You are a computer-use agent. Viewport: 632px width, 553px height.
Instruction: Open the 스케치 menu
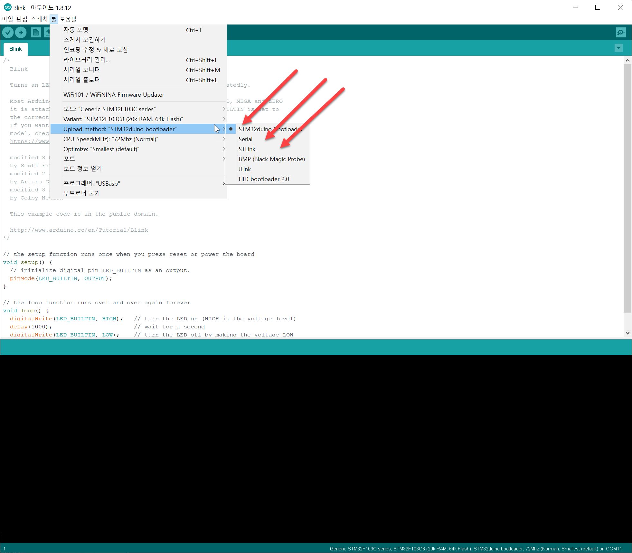39,19
